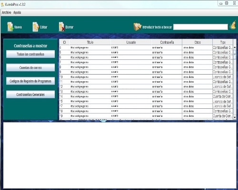Click the Nueva new-entry icon
This screenshot has width=238, height=190.
10,27
